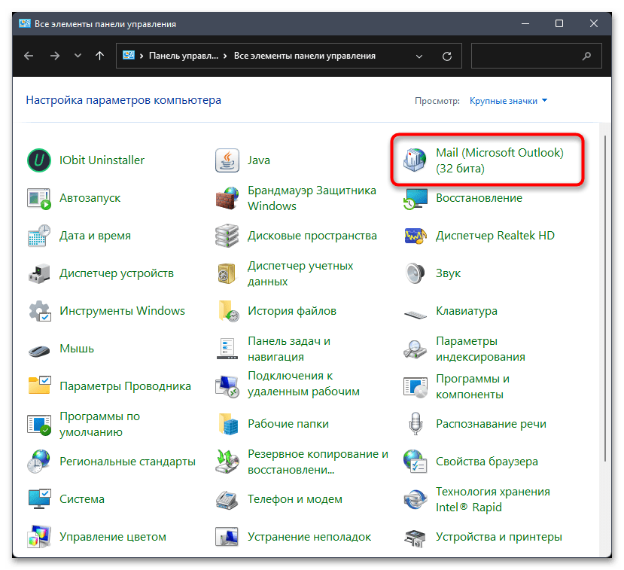Click the Управление цветом icon
The width and height of the screenshot is (624, 570).
(x=38, y=537)
